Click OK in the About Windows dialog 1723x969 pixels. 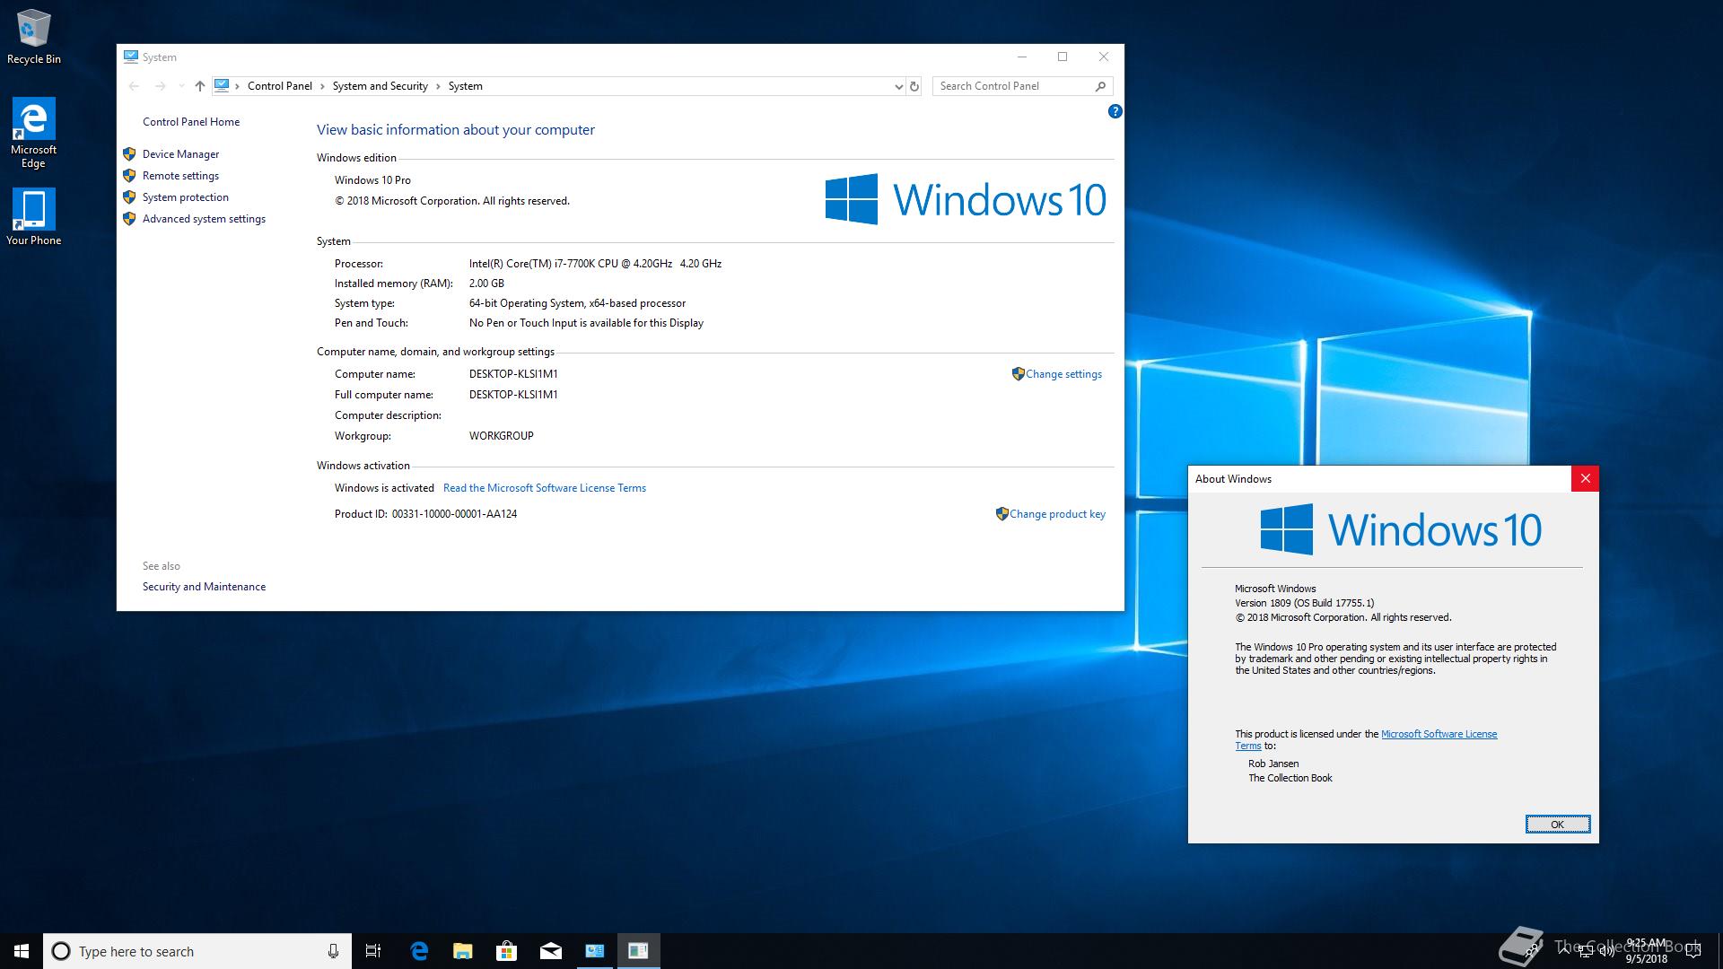pos(1558,824)
